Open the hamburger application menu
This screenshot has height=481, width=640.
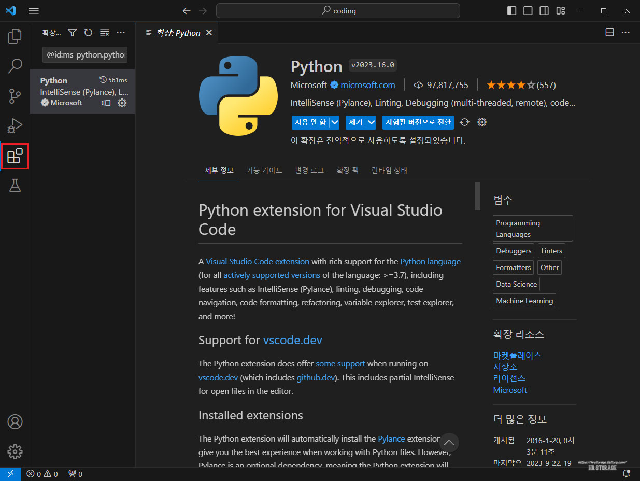pos(34,11)
